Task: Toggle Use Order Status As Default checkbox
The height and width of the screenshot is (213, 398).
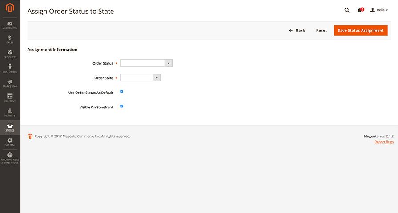Action: [121, 92]
